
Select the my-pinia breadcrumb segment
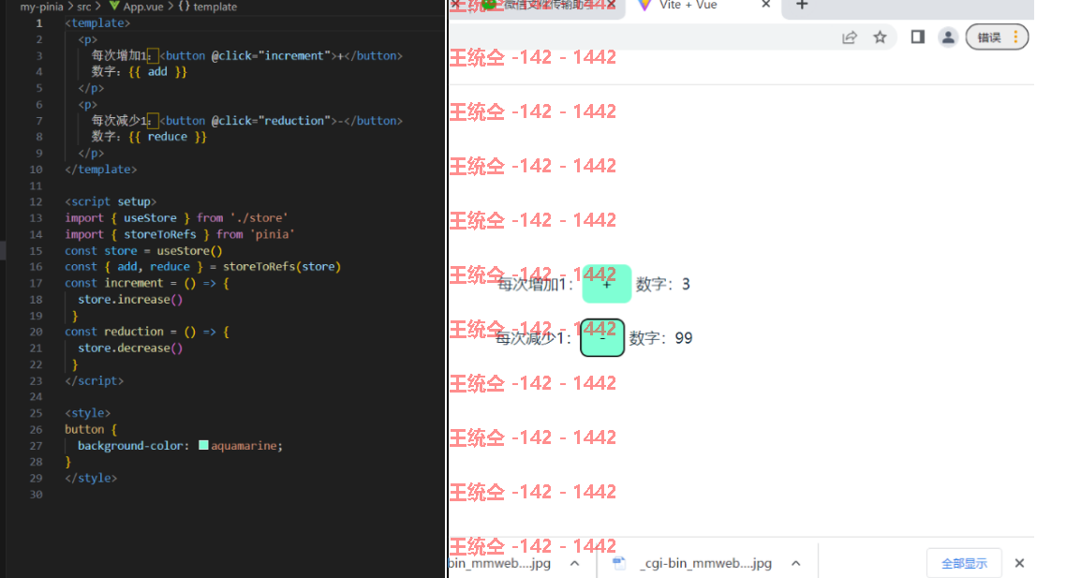point(41,7)
